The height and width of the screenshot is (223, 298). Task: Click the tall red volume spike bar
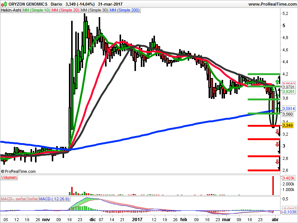click(273, 185)
